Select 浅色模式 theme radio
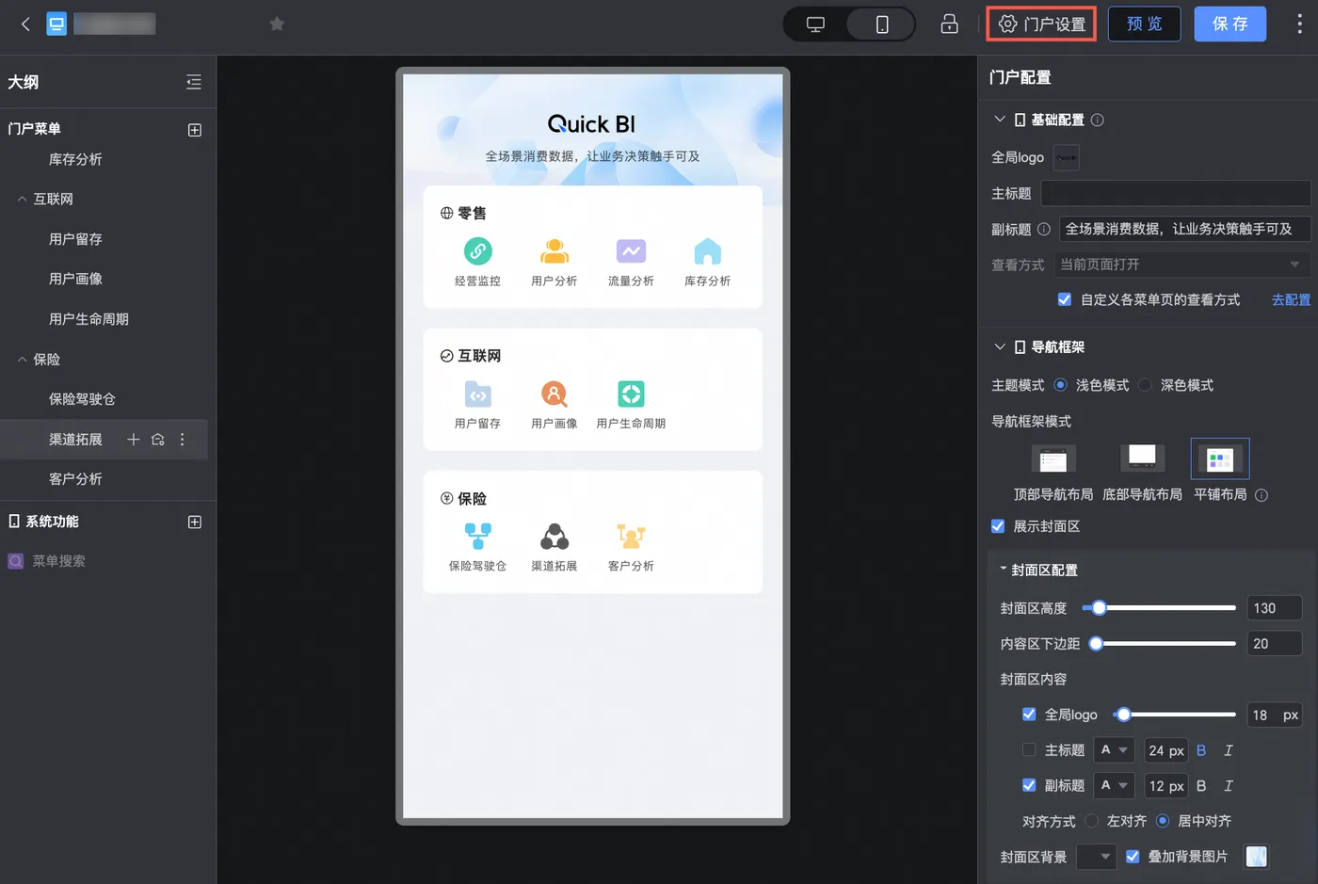 (x=1060, y=385)
